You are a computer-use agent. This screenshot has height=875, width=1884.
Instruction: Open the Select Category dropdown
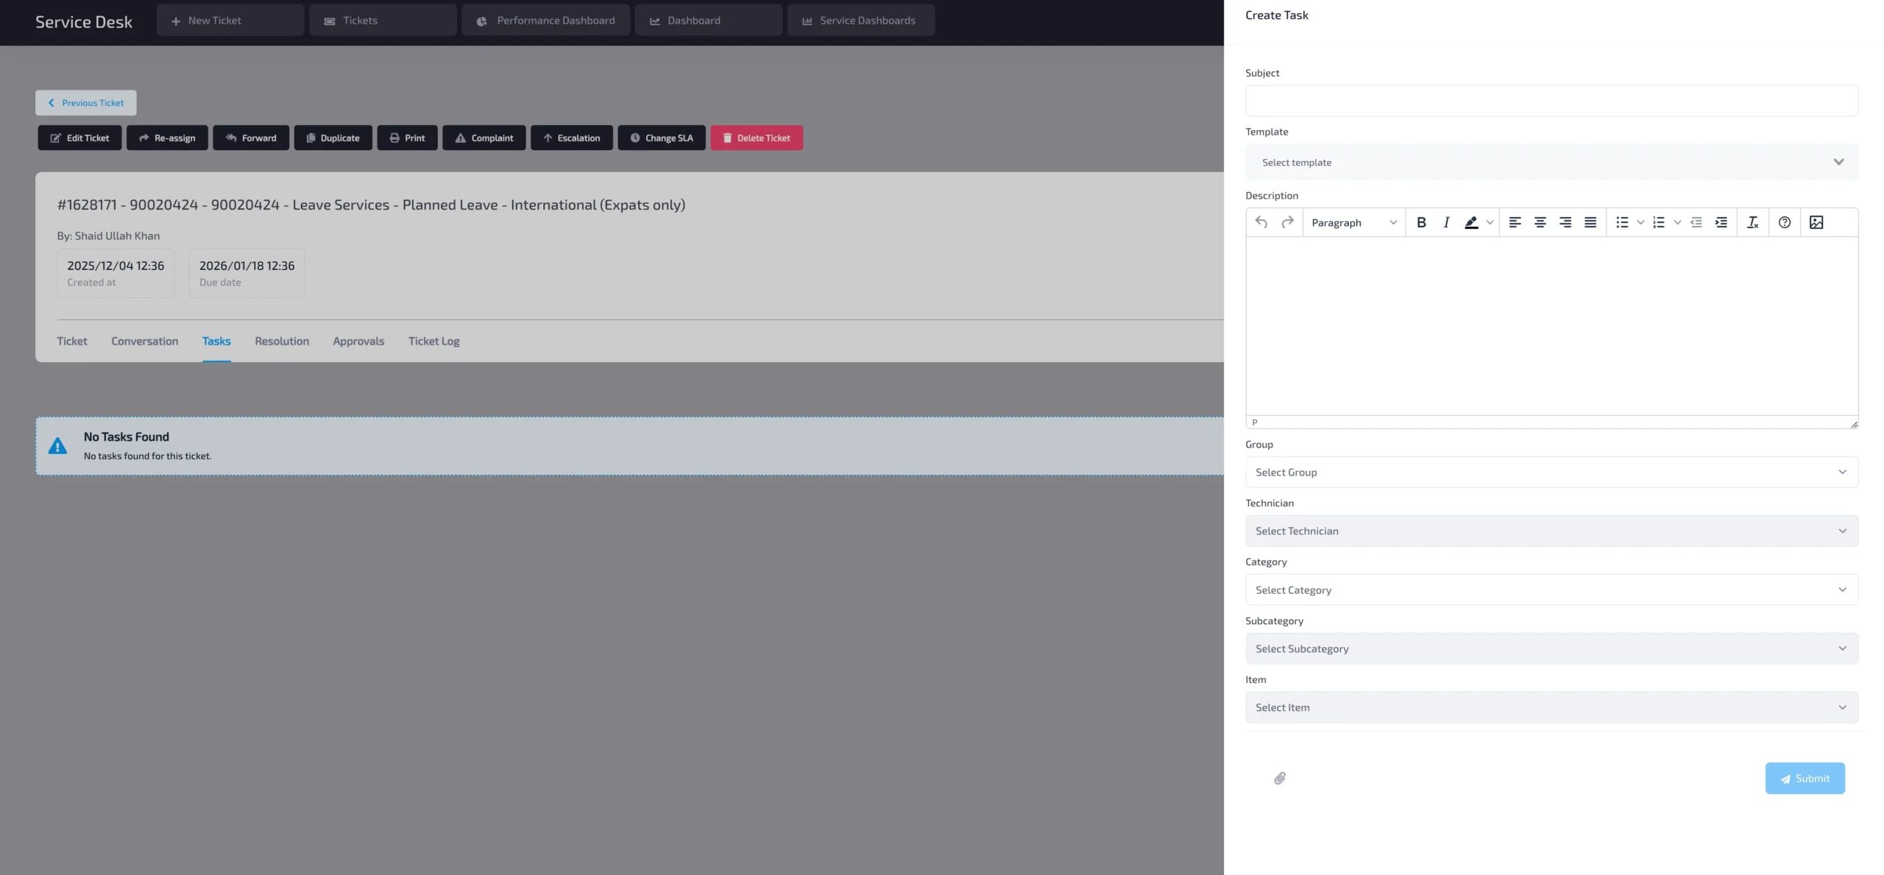[x=1551, y=590]
